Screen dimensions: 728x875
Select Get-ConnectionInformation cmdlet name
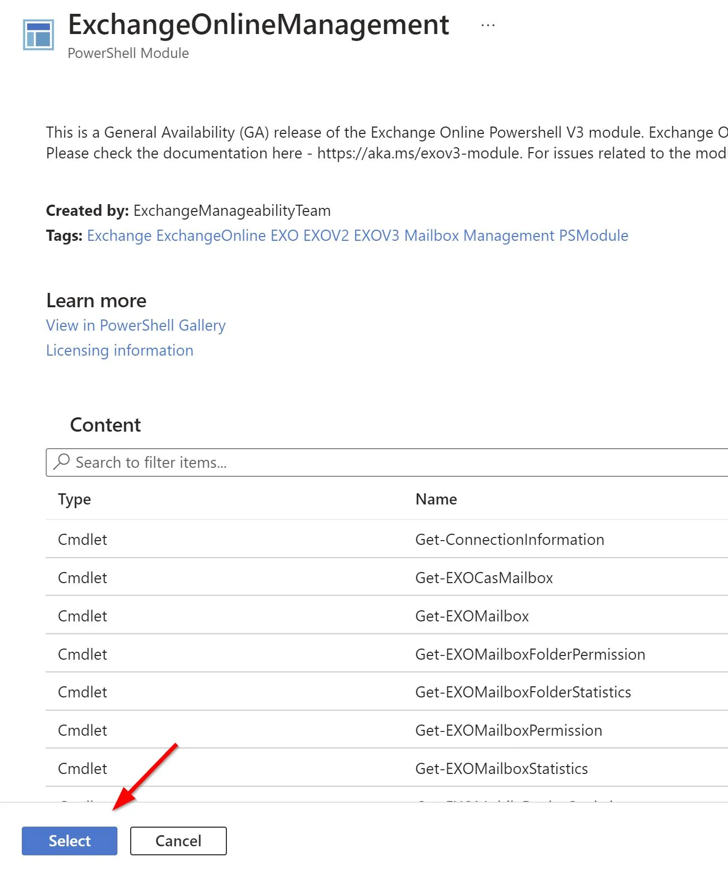click(510, 540)
